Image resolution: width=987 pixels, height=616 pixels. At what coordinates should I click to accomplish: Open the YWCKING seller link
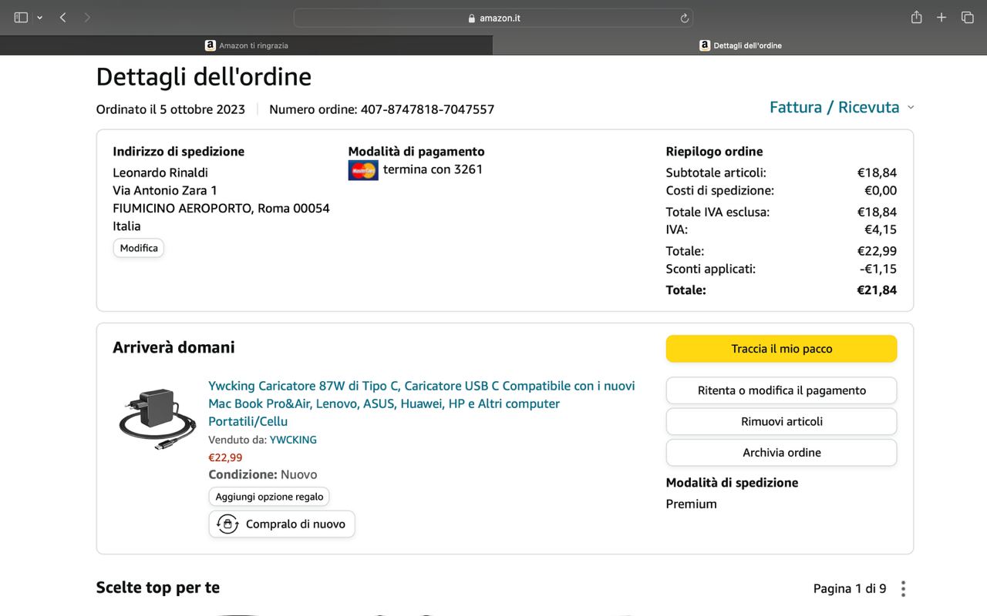pyautogui.click(x=293, y=440)
